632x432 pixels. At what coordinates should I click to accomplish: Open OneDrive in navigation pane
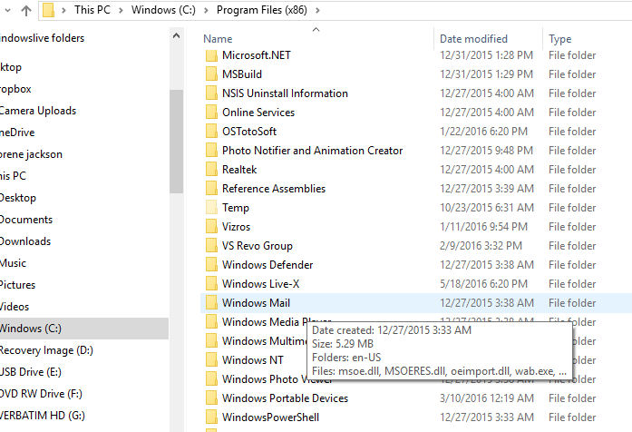[x=17, y=133]
